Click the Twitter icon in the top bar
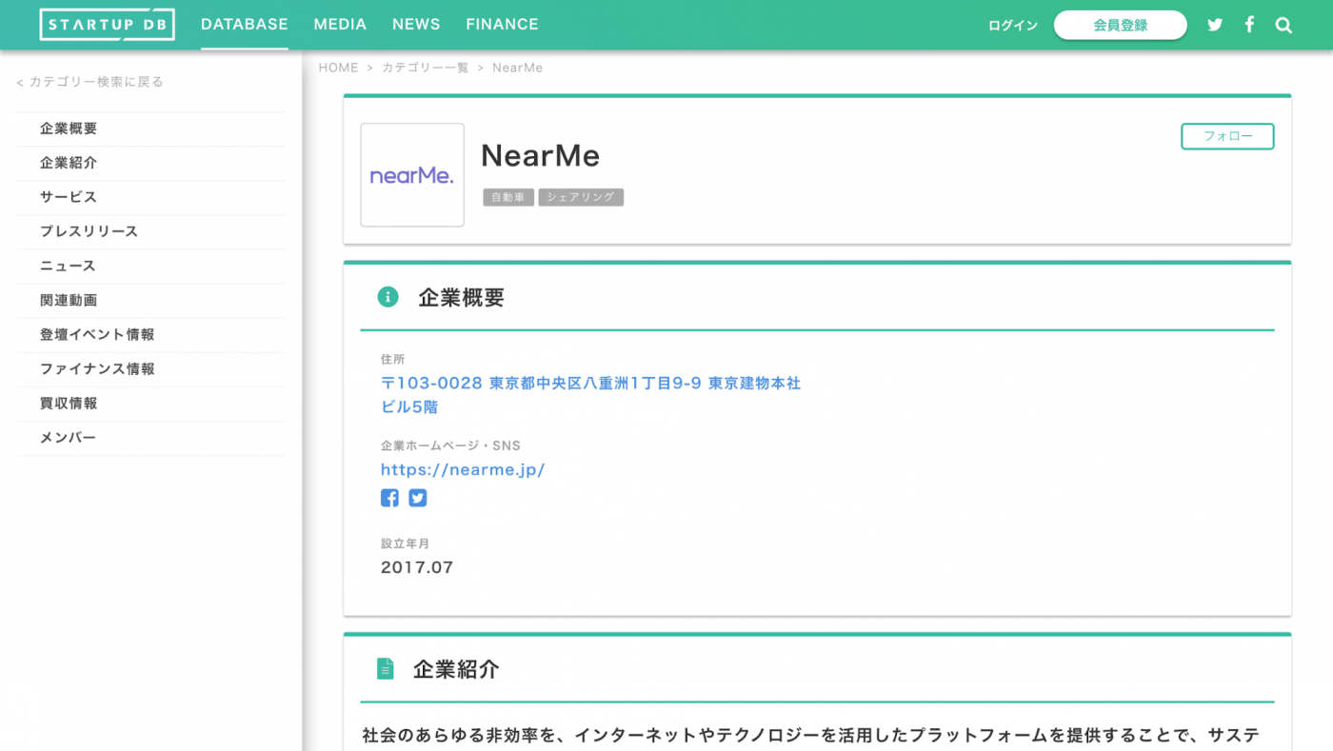 [1215, 24]
